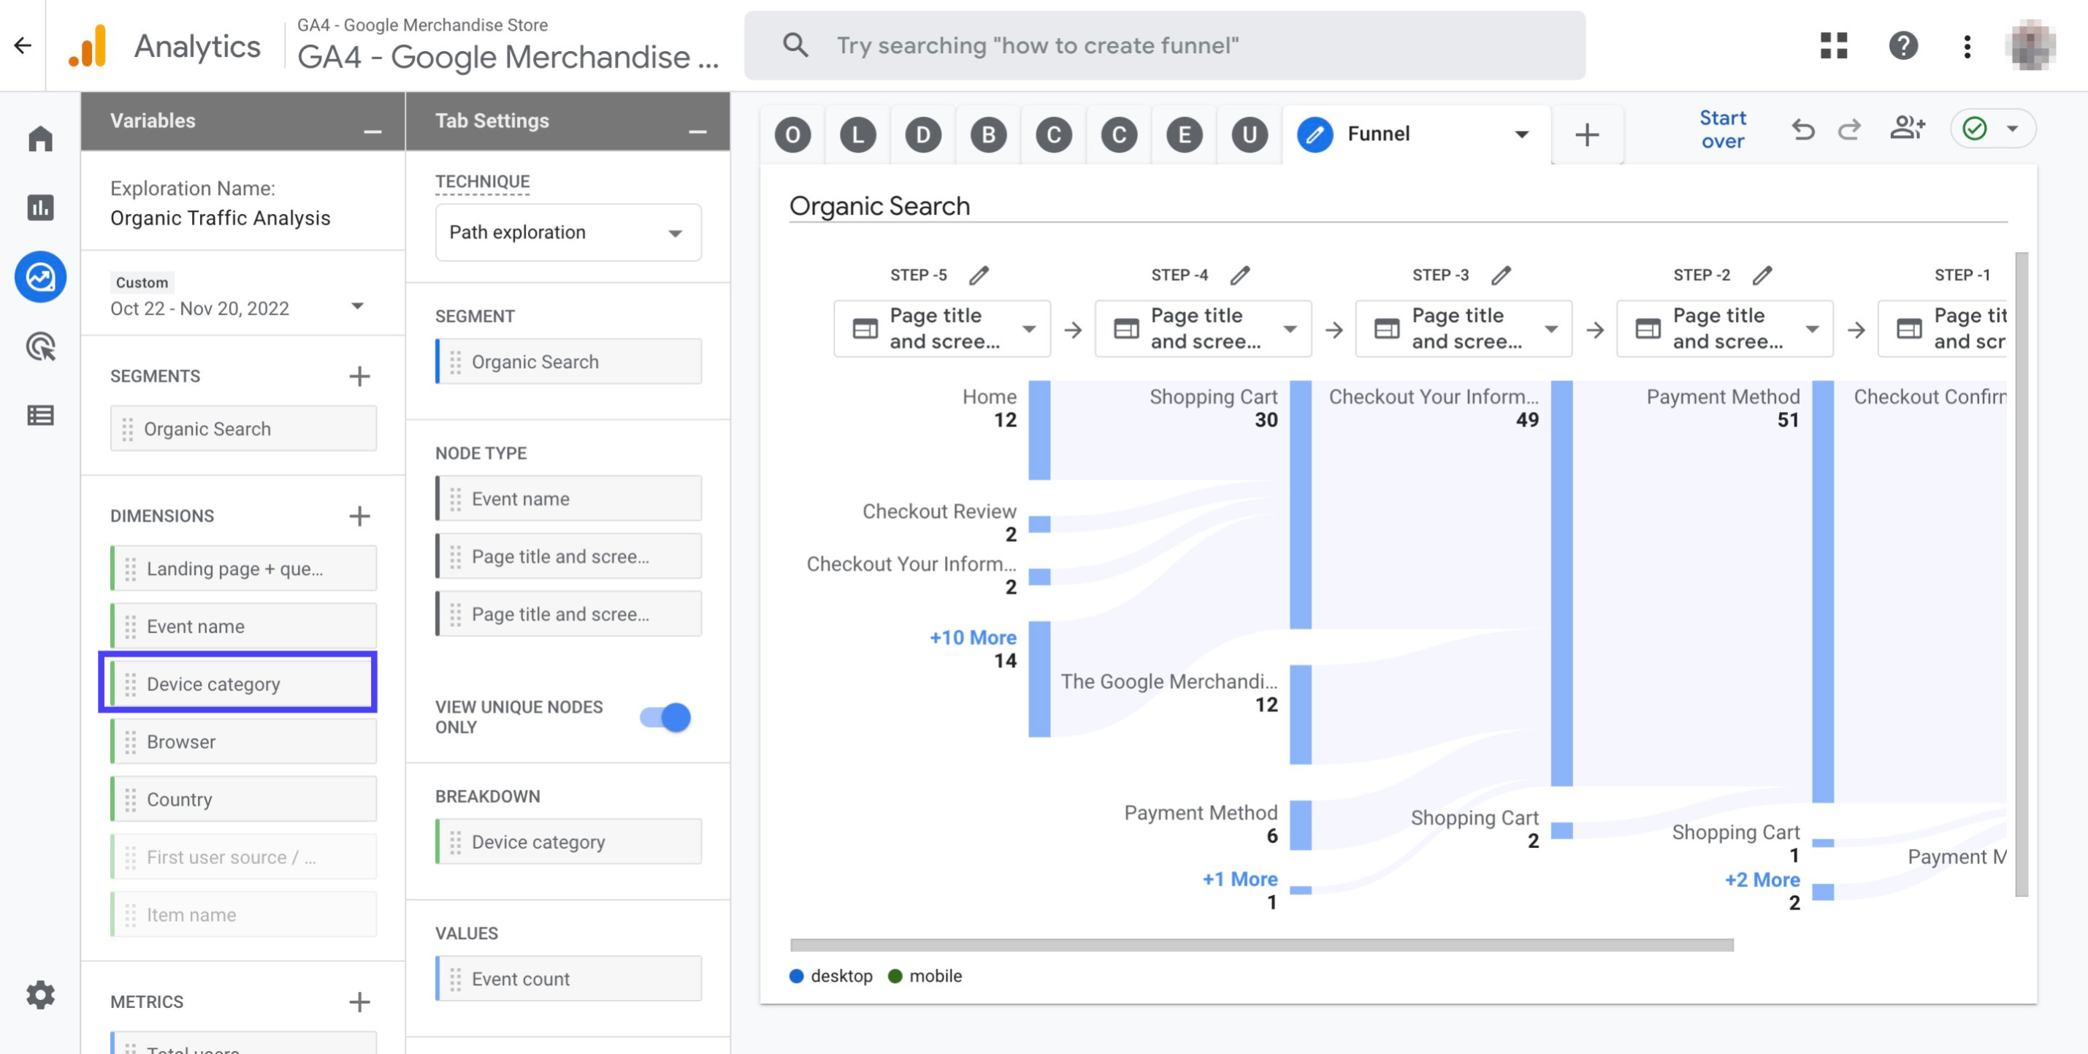Click the horizontal scrollbar below the chart
The width and height of the screenshot is (2088, 1054).
click(1262, 944)
